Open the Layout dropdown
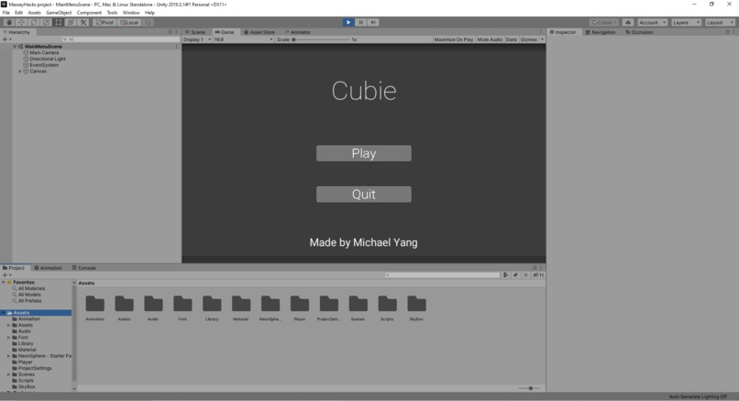The width and height of the screenshot is (739, 401). 720,22
